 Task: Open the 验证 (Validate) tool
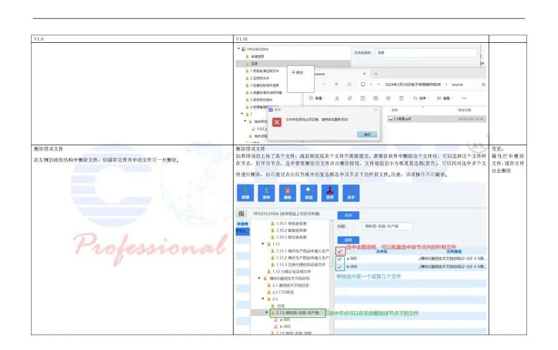(308, 193)
